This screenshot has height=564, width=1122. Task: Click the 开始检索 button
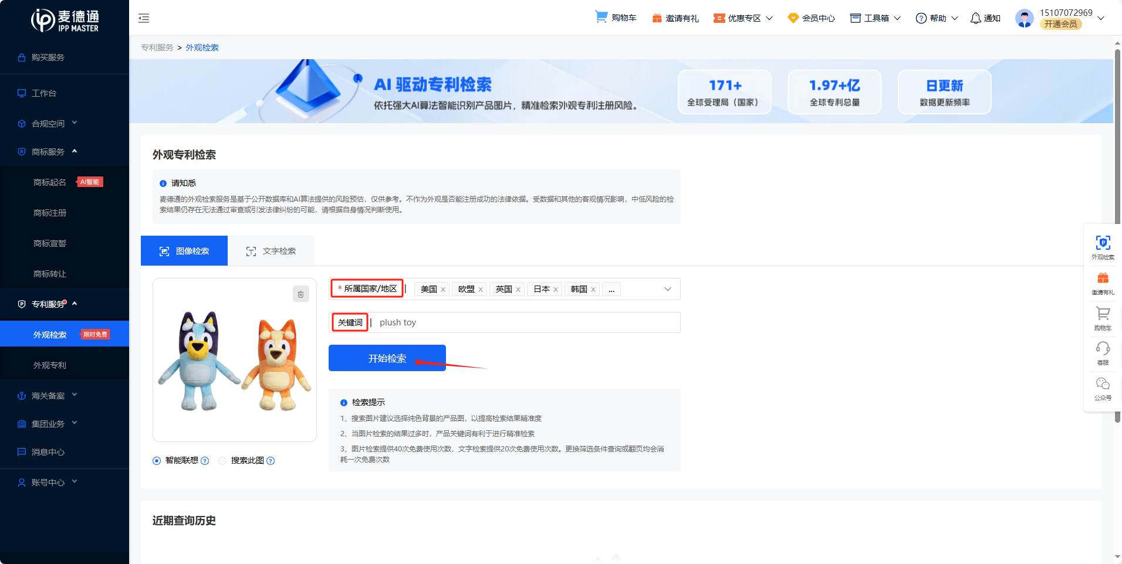(387, 358)
